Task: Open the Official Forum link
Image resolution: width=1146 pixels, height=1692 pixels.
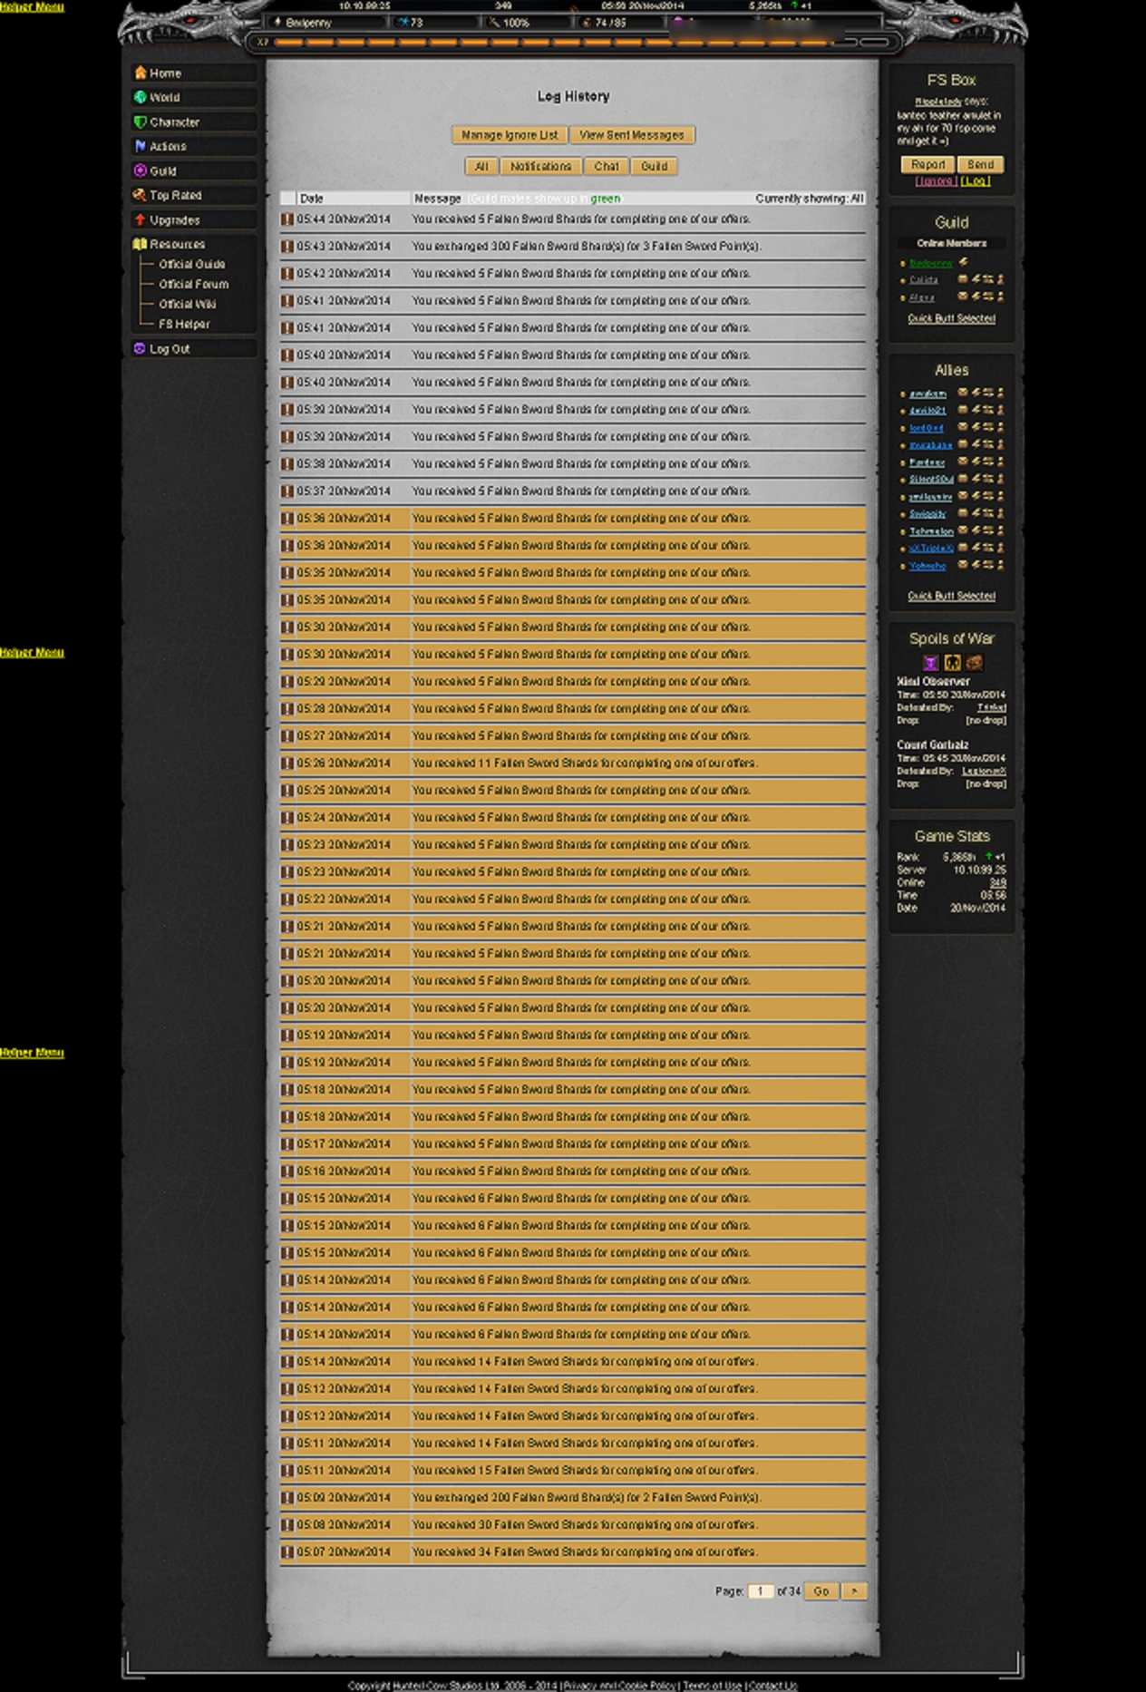Action: [x=194, y=285]
